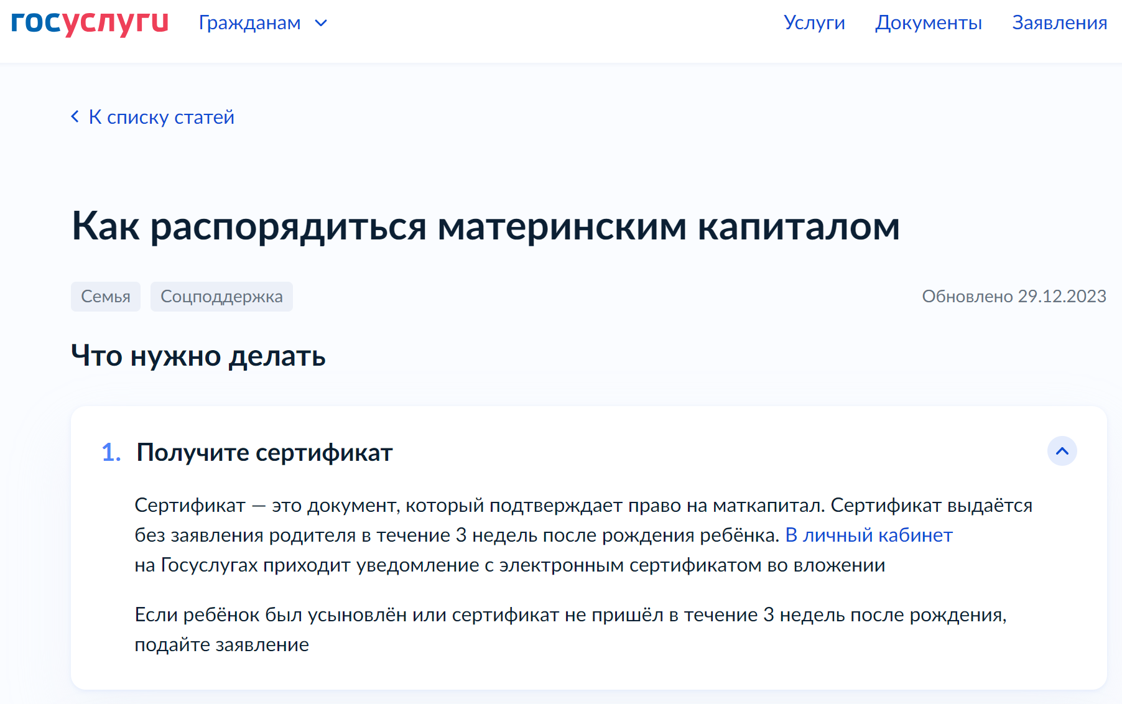Viewport: 1122px width, 704px height.
Task: Open the Услуги menu item
Action: [814, 22]
